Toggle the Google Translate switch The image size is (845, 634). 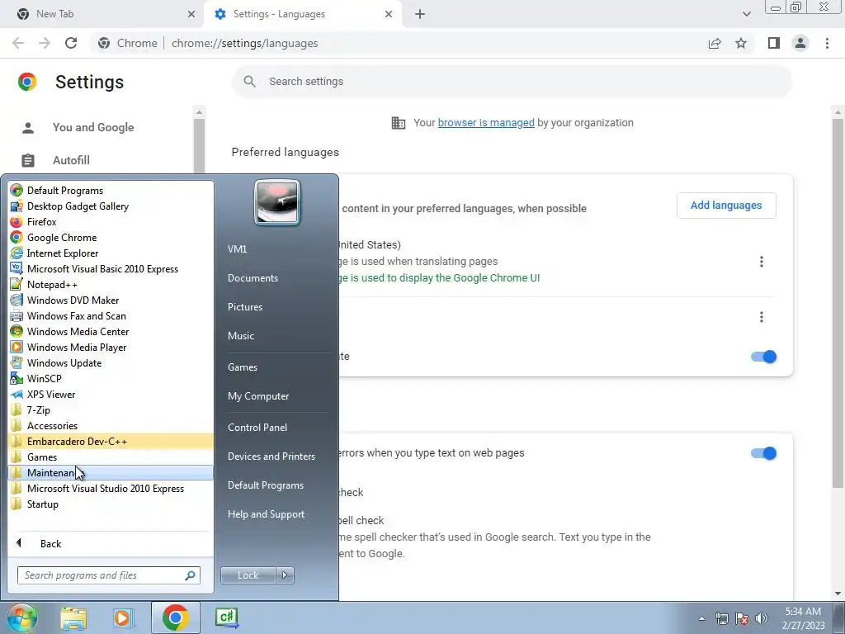(763, 357)
